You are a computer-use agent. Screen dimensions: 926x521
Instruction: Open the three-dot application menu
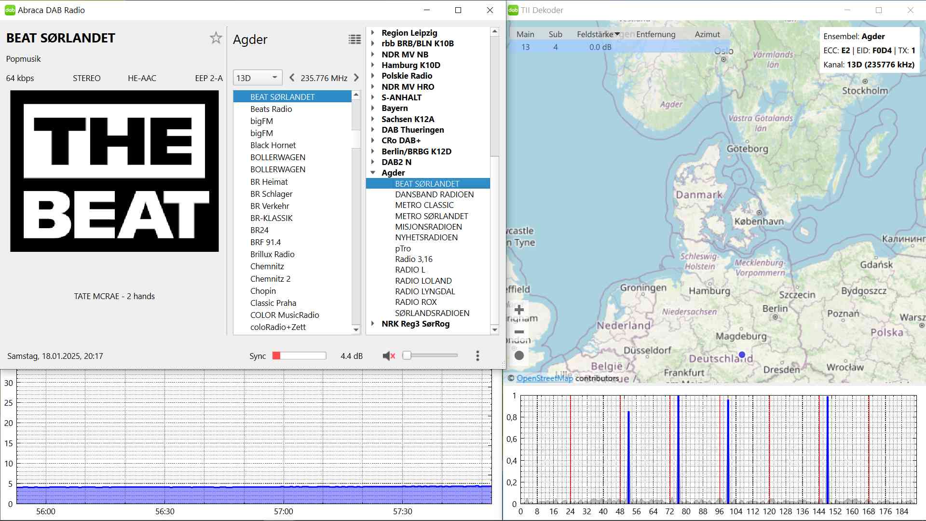(477, 356)
